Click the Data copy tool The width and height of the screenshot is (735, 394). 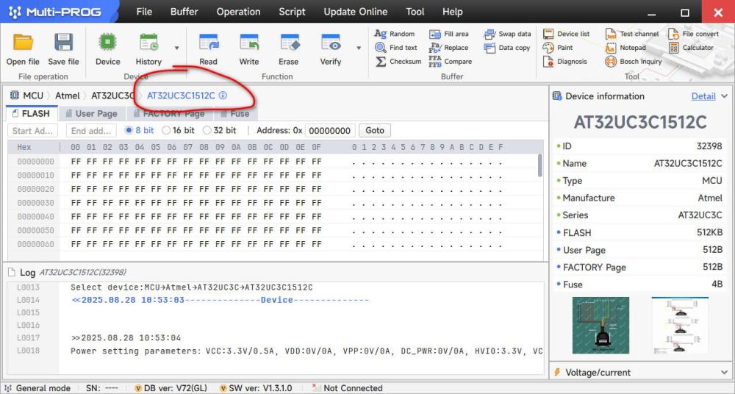click(506, 47)
